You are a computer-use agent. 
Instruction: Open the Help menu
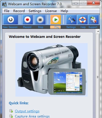(x=64, y=11)
